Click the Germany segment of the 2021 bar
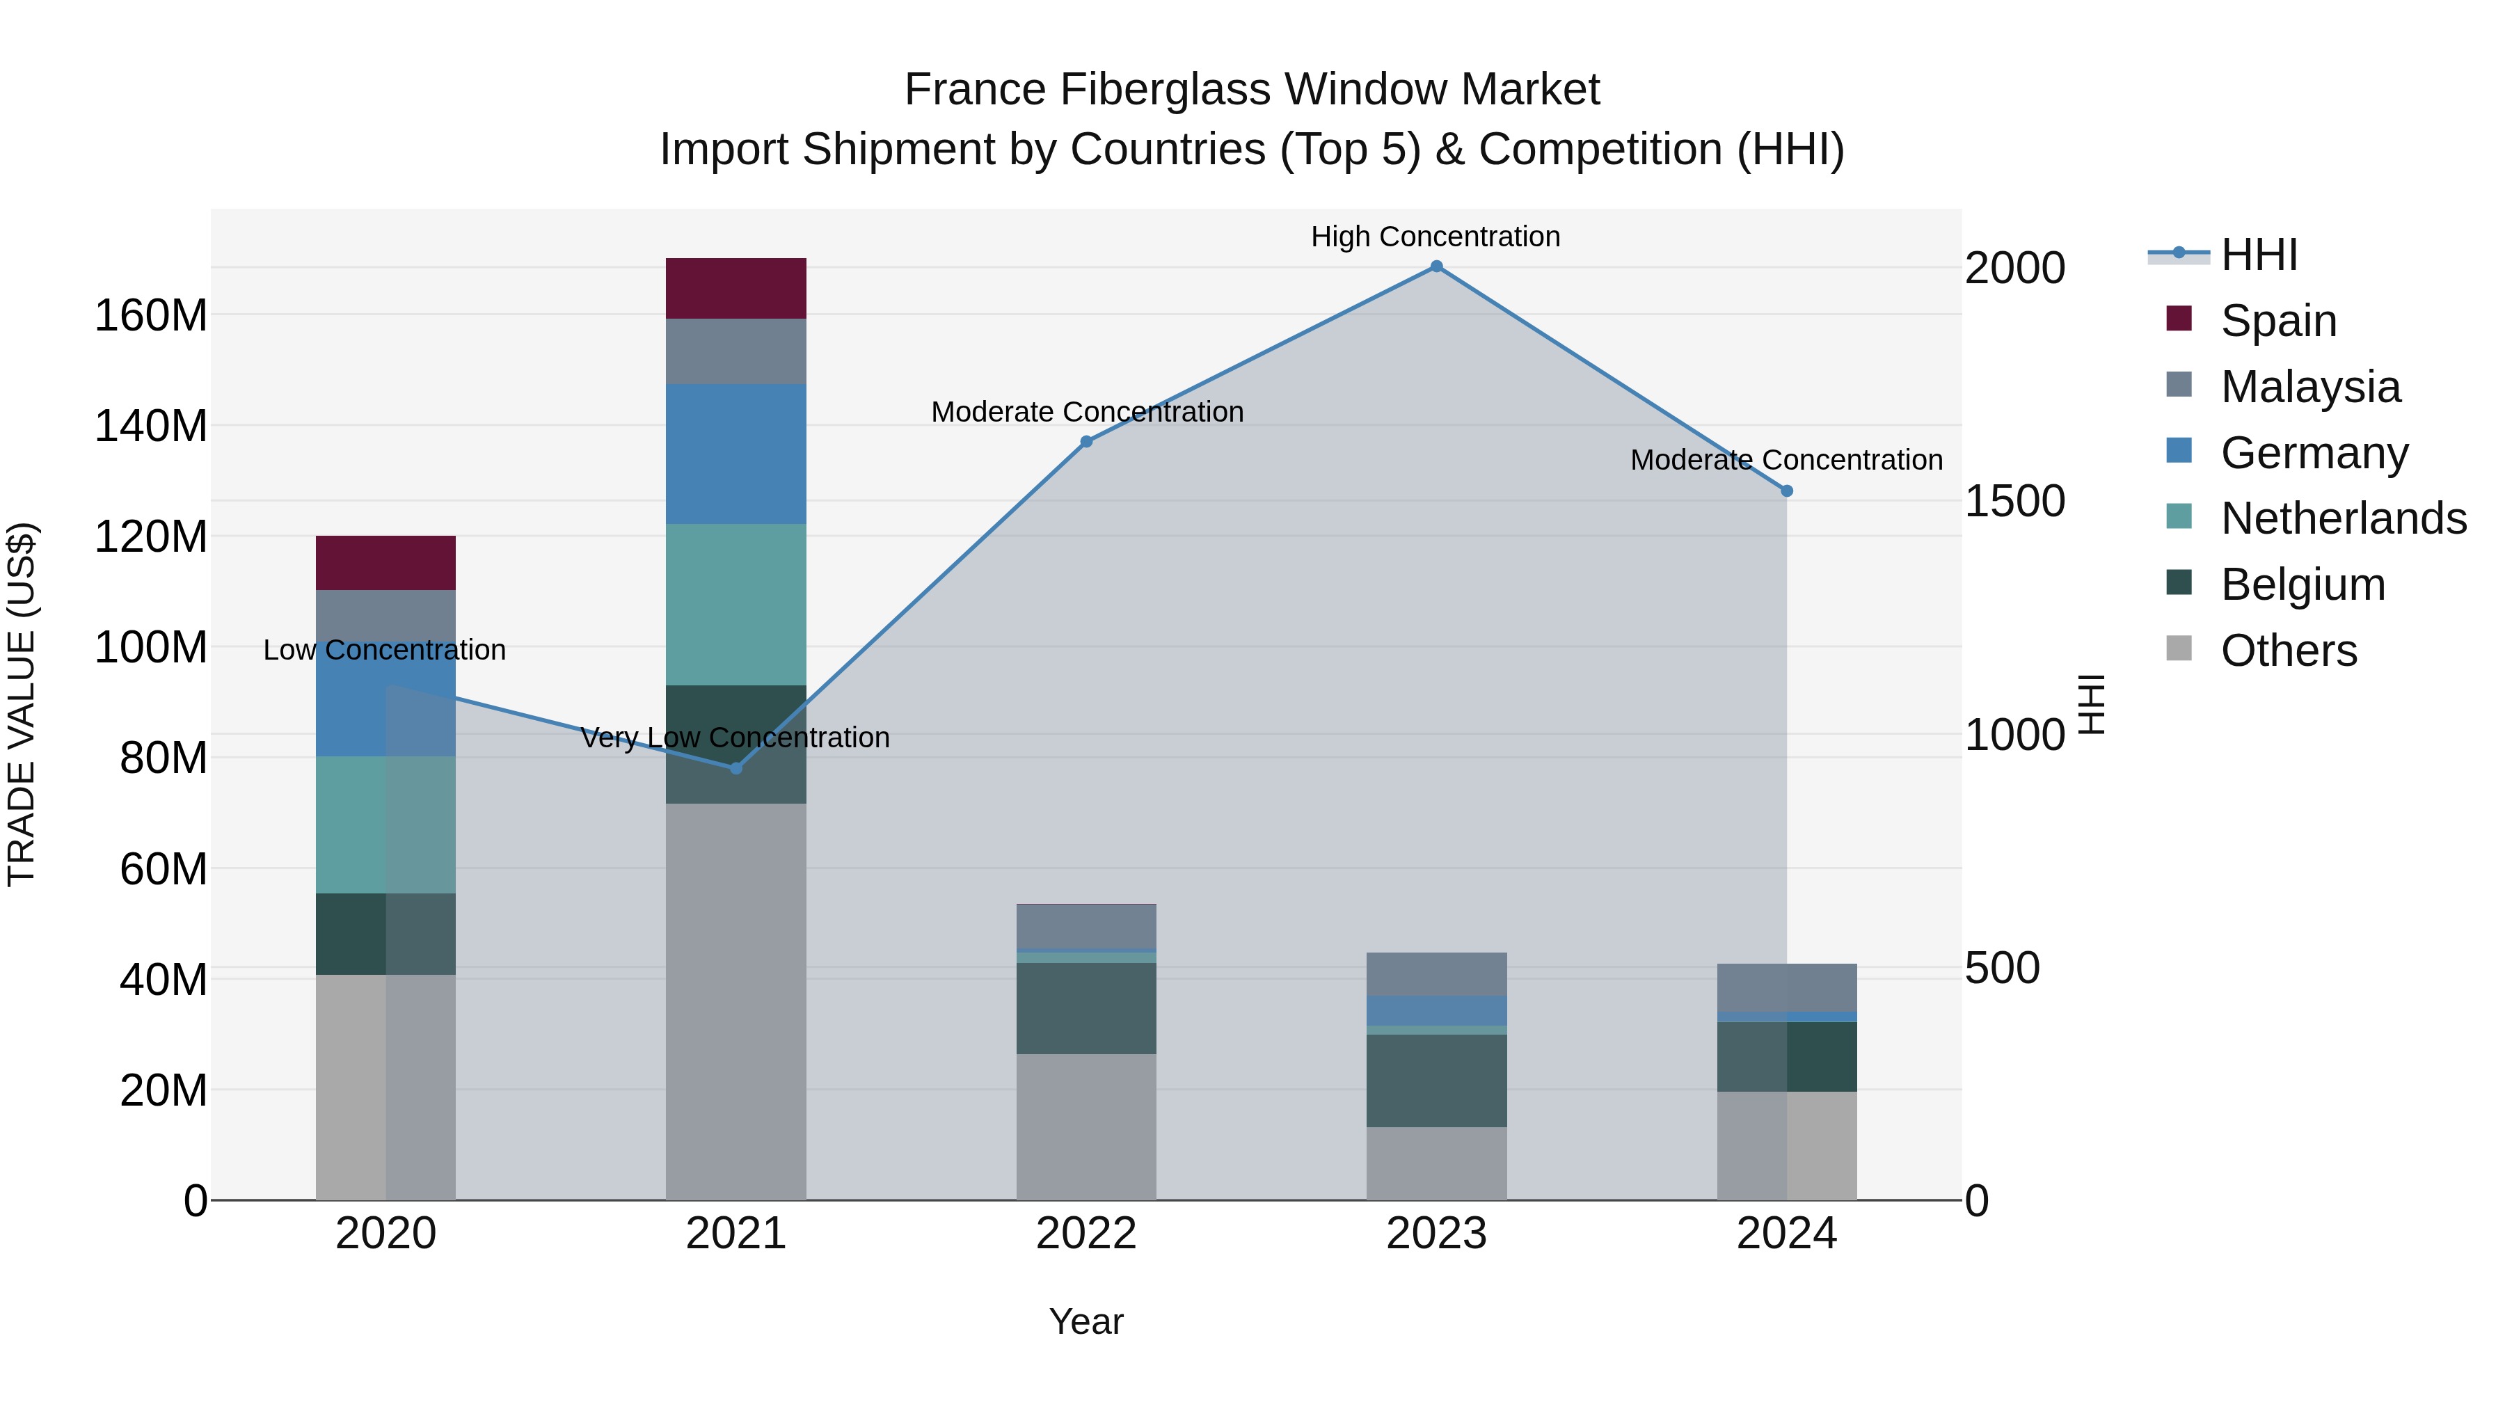This screenshot has width=2505, height=1409. click(x=736, y=454)
